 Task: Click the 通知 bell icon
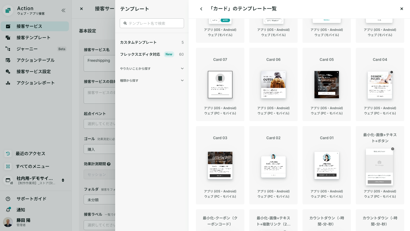pos(8,210)
